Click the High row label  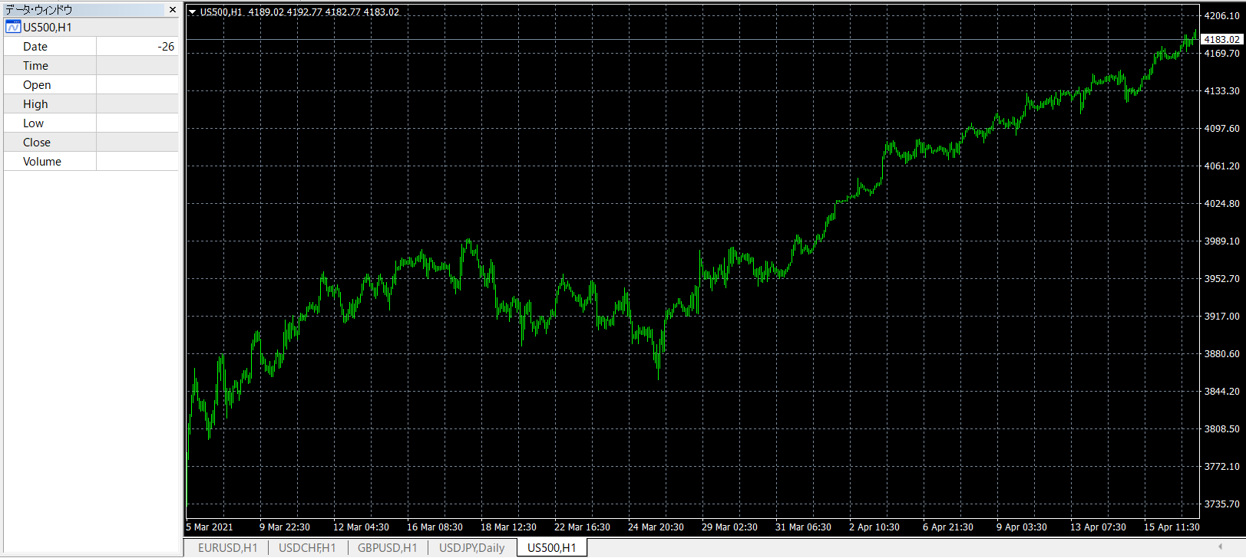35,104
